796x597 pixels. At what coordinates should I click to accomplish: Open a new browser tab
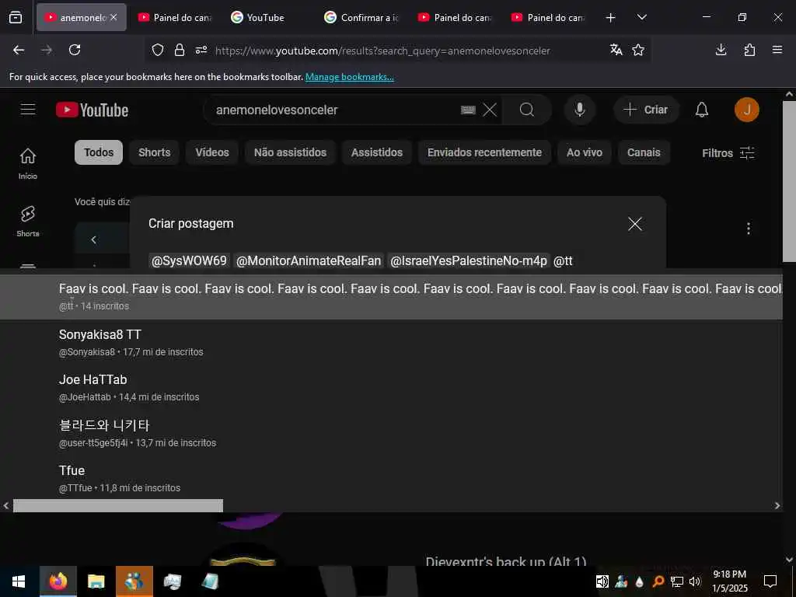[611, 18]
